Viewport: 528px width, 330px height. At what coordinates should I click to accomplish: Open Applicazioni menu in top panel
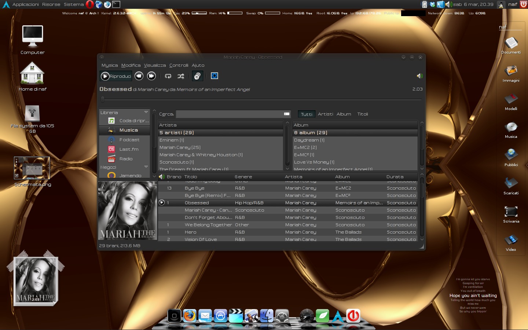(26, 4)
